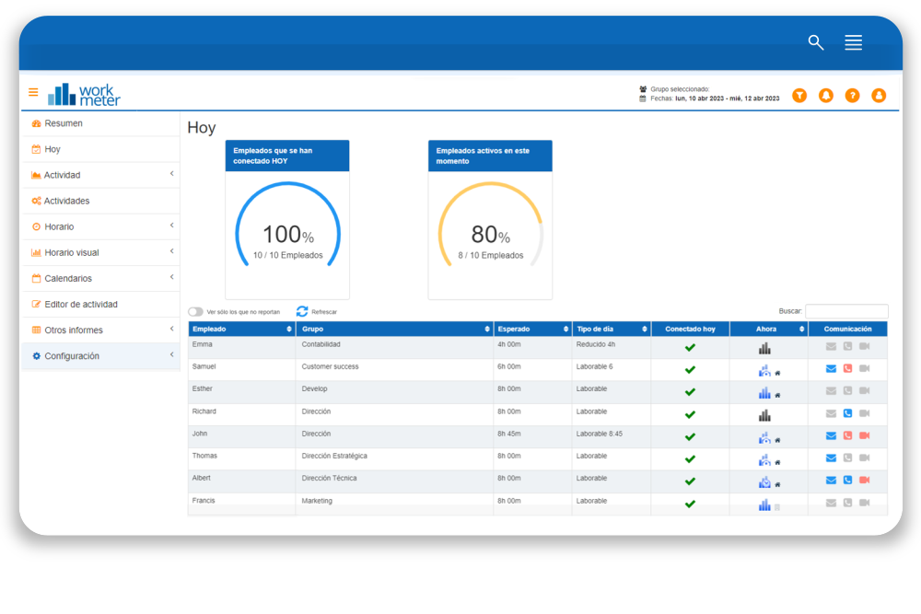Image resolution: width=921 pixels, height=614 pixels.
Task: Click the orange filter icon in header
Action: coord(799,95)
